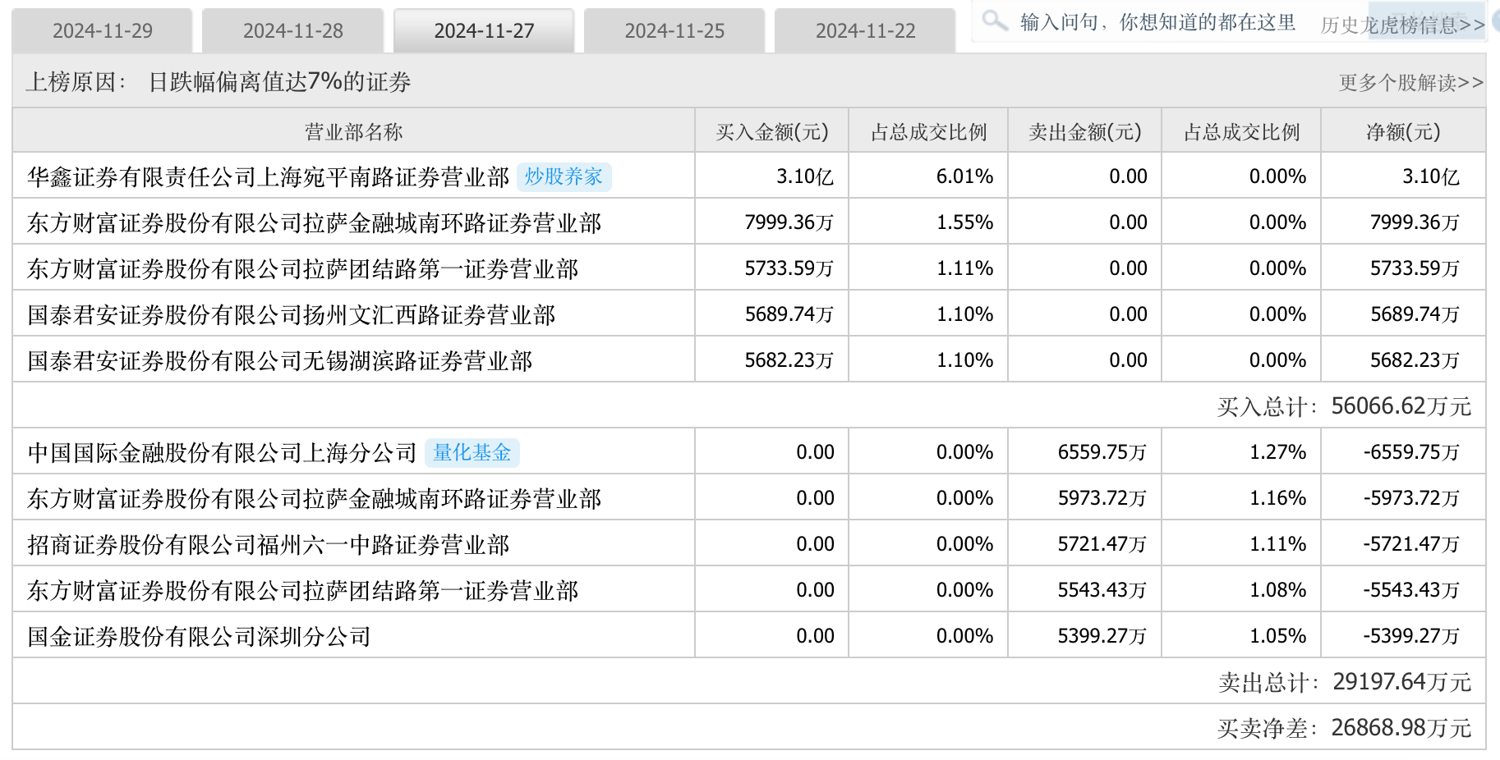The height and width of the screenshot is (760, 1500).
Task: Open the 历史龙虎榜信息 link
Action: pyautogui.click(x=1401, y=25)
